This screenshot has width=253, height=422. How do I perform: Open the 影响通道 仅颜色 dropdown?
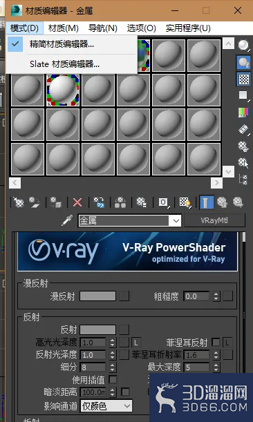106,406
